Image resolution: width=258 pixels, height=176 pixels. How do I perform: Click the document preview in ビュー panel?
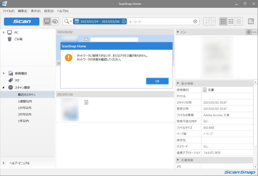click(x=217, y=57)
